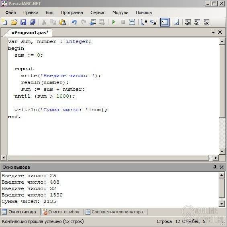This screenshot has width=227, height=227.
Task: Click the horizontal scrollbar right arrow
Action: point(216,157)
